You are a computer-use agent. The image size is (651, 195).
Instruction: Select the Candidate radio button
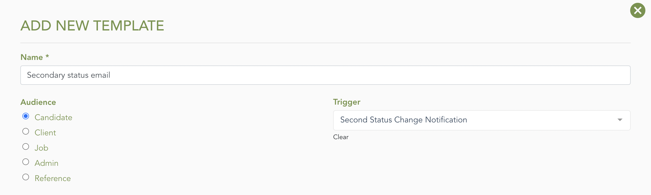click(26, 116)
